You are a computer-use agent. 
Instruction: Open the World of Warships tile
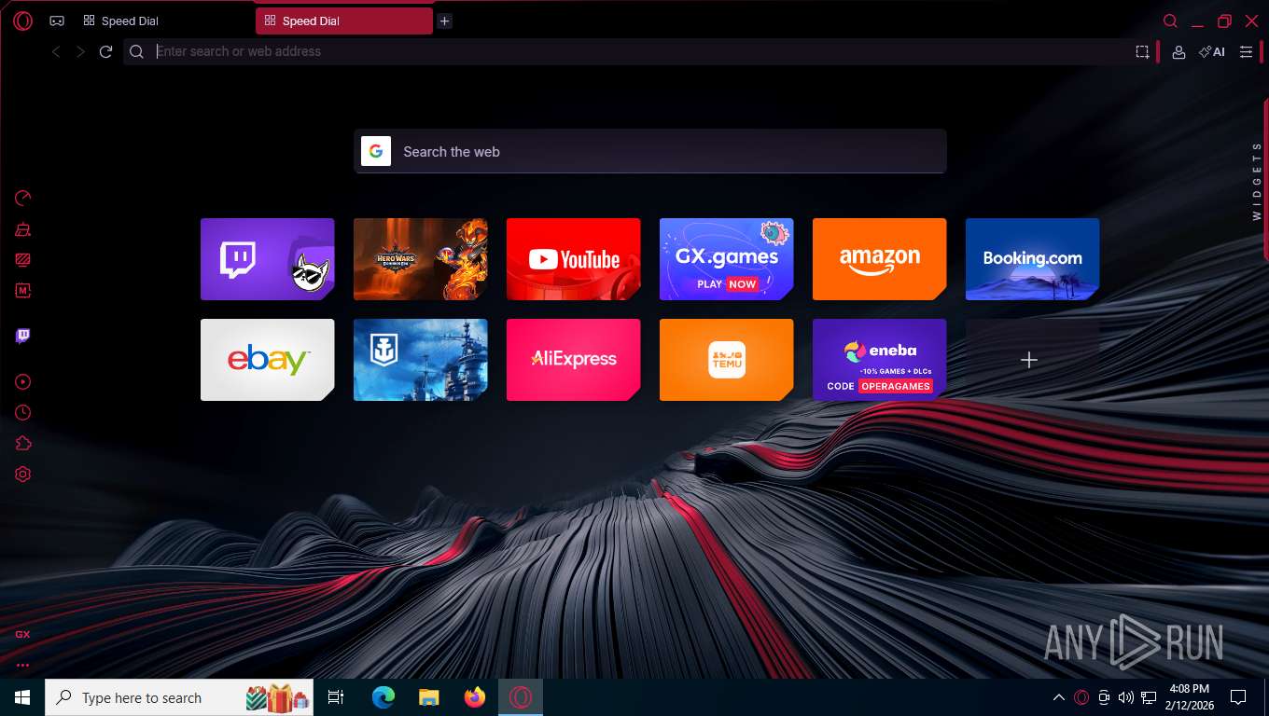420,360
